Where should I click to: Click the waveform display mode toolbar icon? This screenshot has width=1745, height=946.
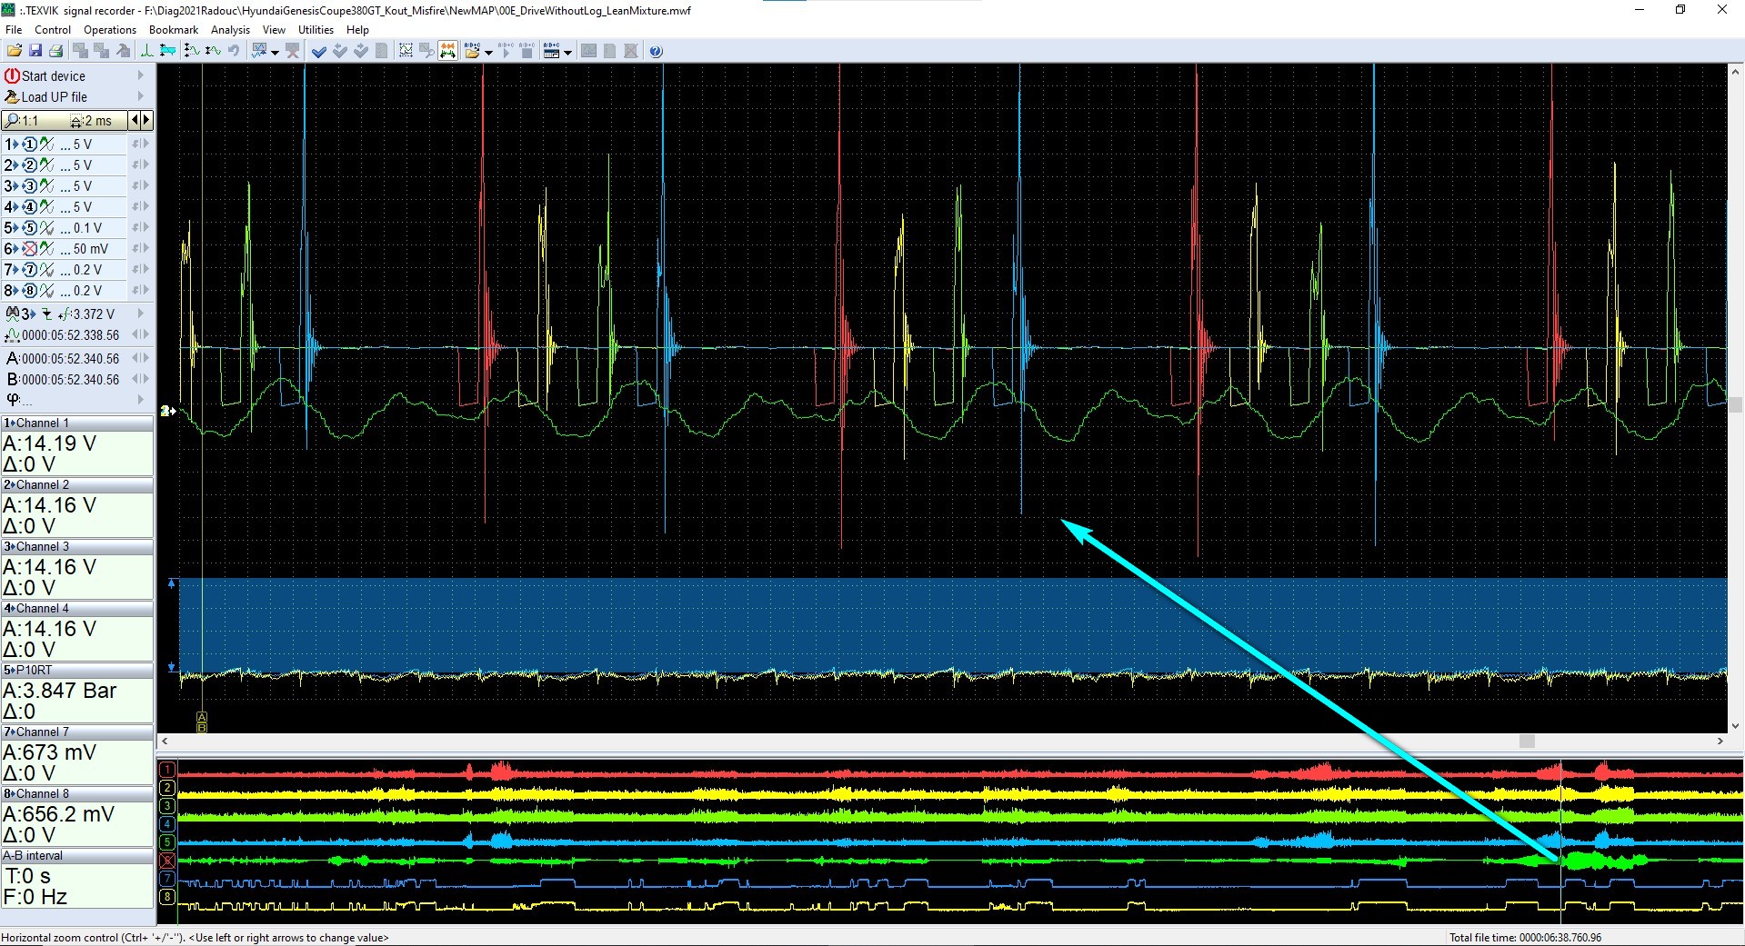tap(260, 51)
